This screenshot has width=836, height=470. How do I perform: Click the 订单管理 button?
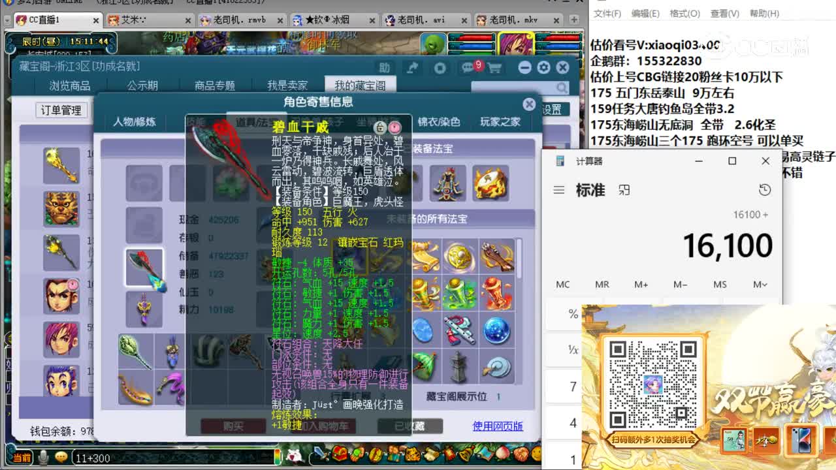61,110
